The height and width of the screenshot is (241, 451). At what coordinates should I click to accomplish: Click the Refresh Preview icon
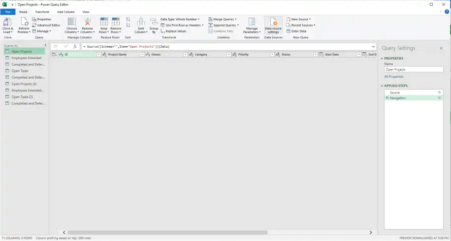pos(24,22)
